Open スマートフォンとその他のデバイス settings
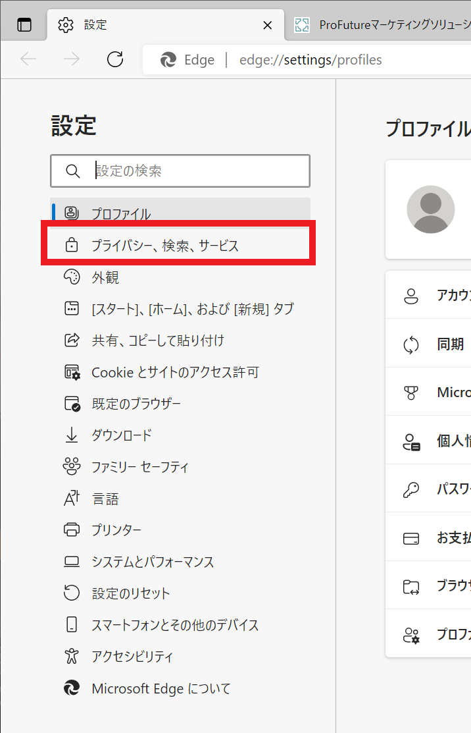This screenshot has width=471, height=733. 180,625
